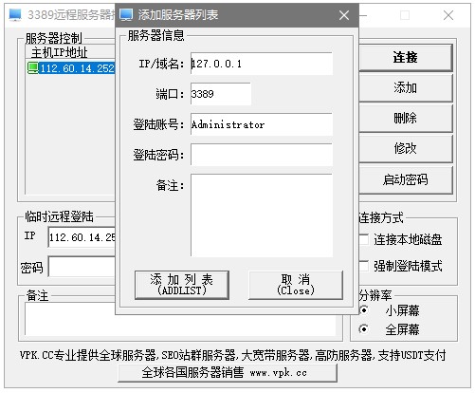Focus the IP/域名 input field
This screenshot has height=393, width=475.
[262, 64]
